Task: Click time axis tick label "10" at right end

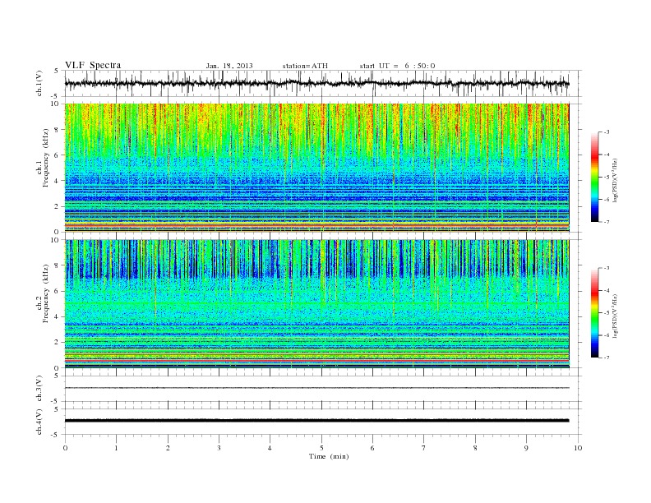Action: click(x=578, y=448)
